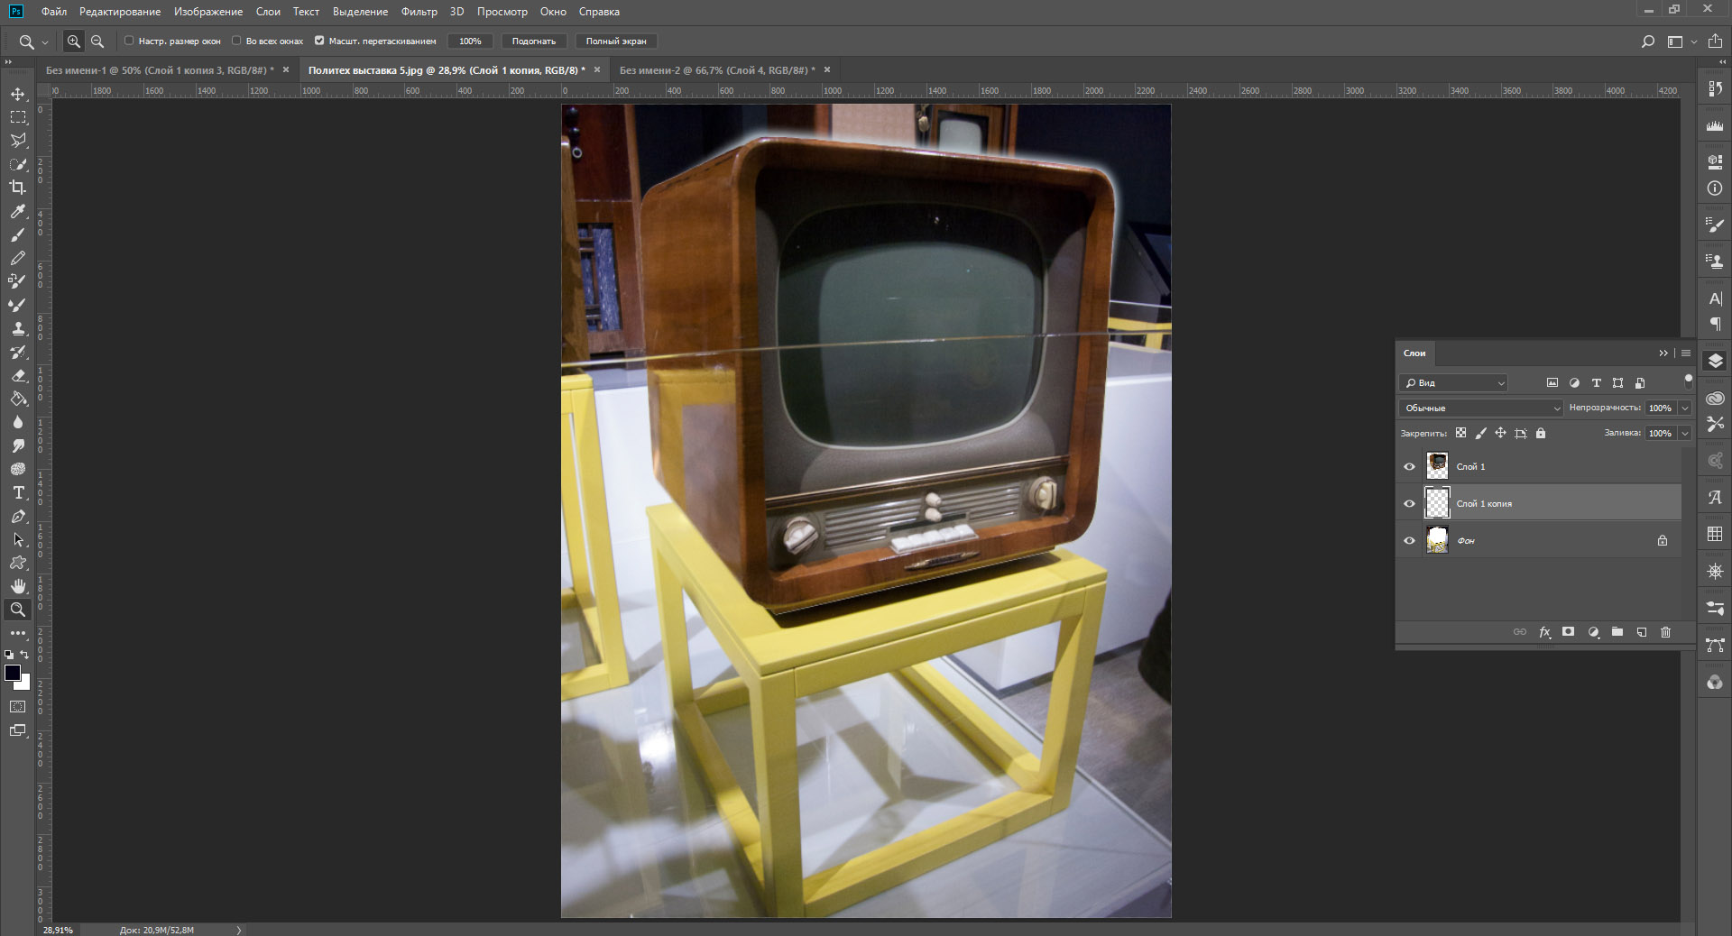The width and height of the screenshot is (1732, 936).
Task: Uncheck 'Масшт. перетаскиванием' checkbox
Action: 319,41
